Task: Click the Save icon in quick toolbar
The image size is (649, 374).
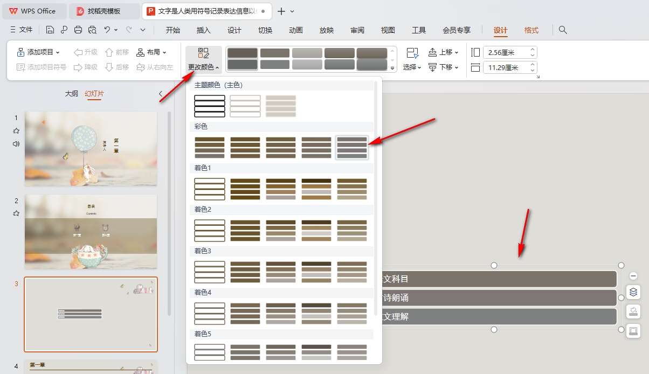Action: pyautogui.click(x=50, y=30)
